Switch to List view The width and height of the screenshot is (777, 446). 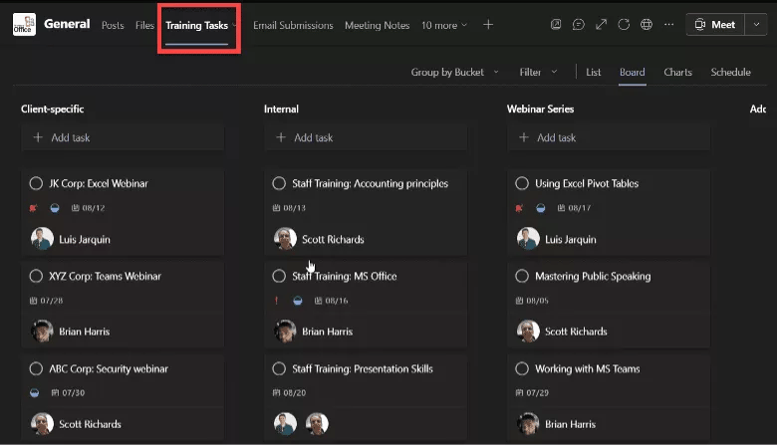click(593, 73)
